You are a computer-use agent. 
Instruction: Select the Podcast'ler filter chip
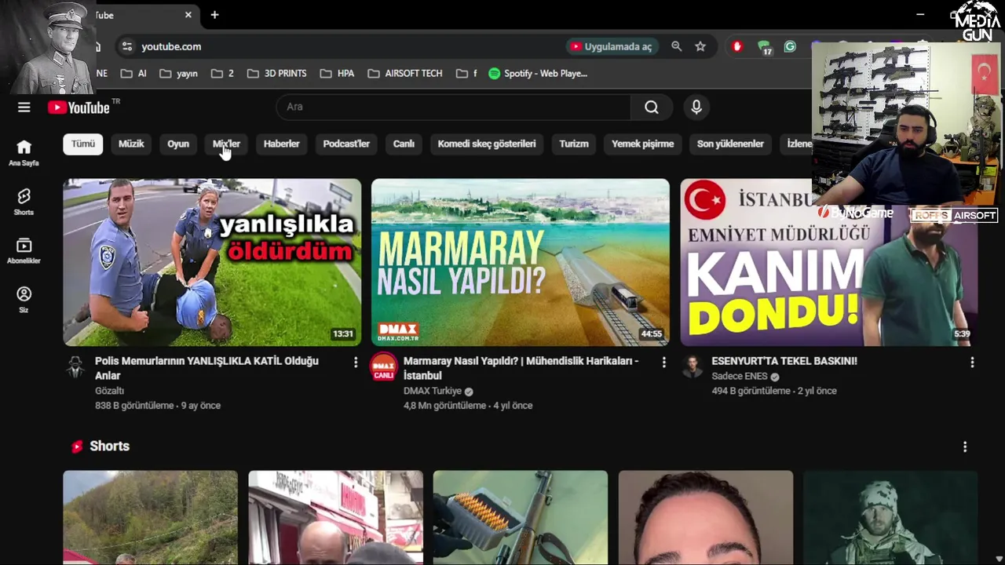(x=346, y=144)
